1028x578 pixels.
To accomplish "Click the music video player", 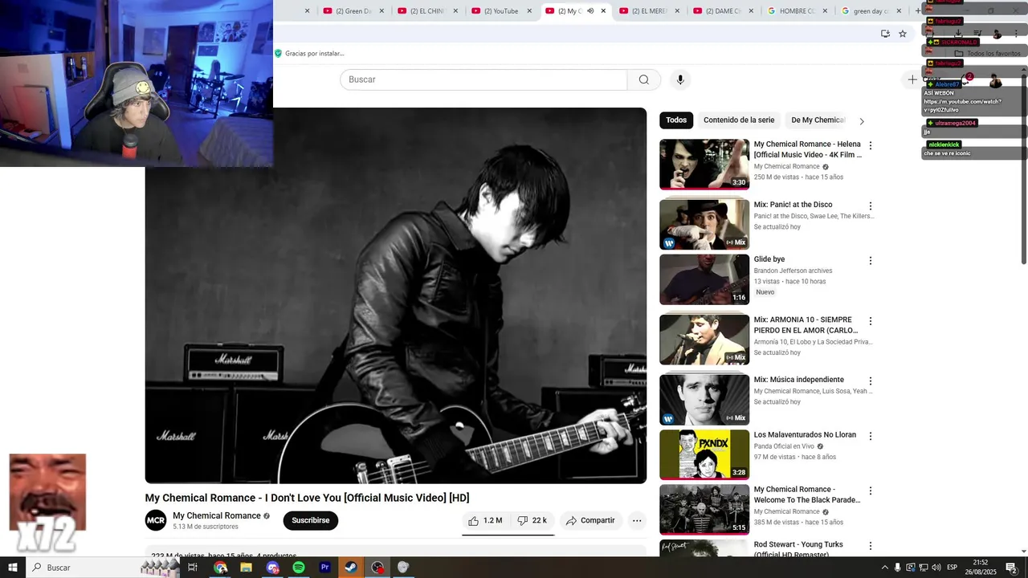I will (396, 295).
